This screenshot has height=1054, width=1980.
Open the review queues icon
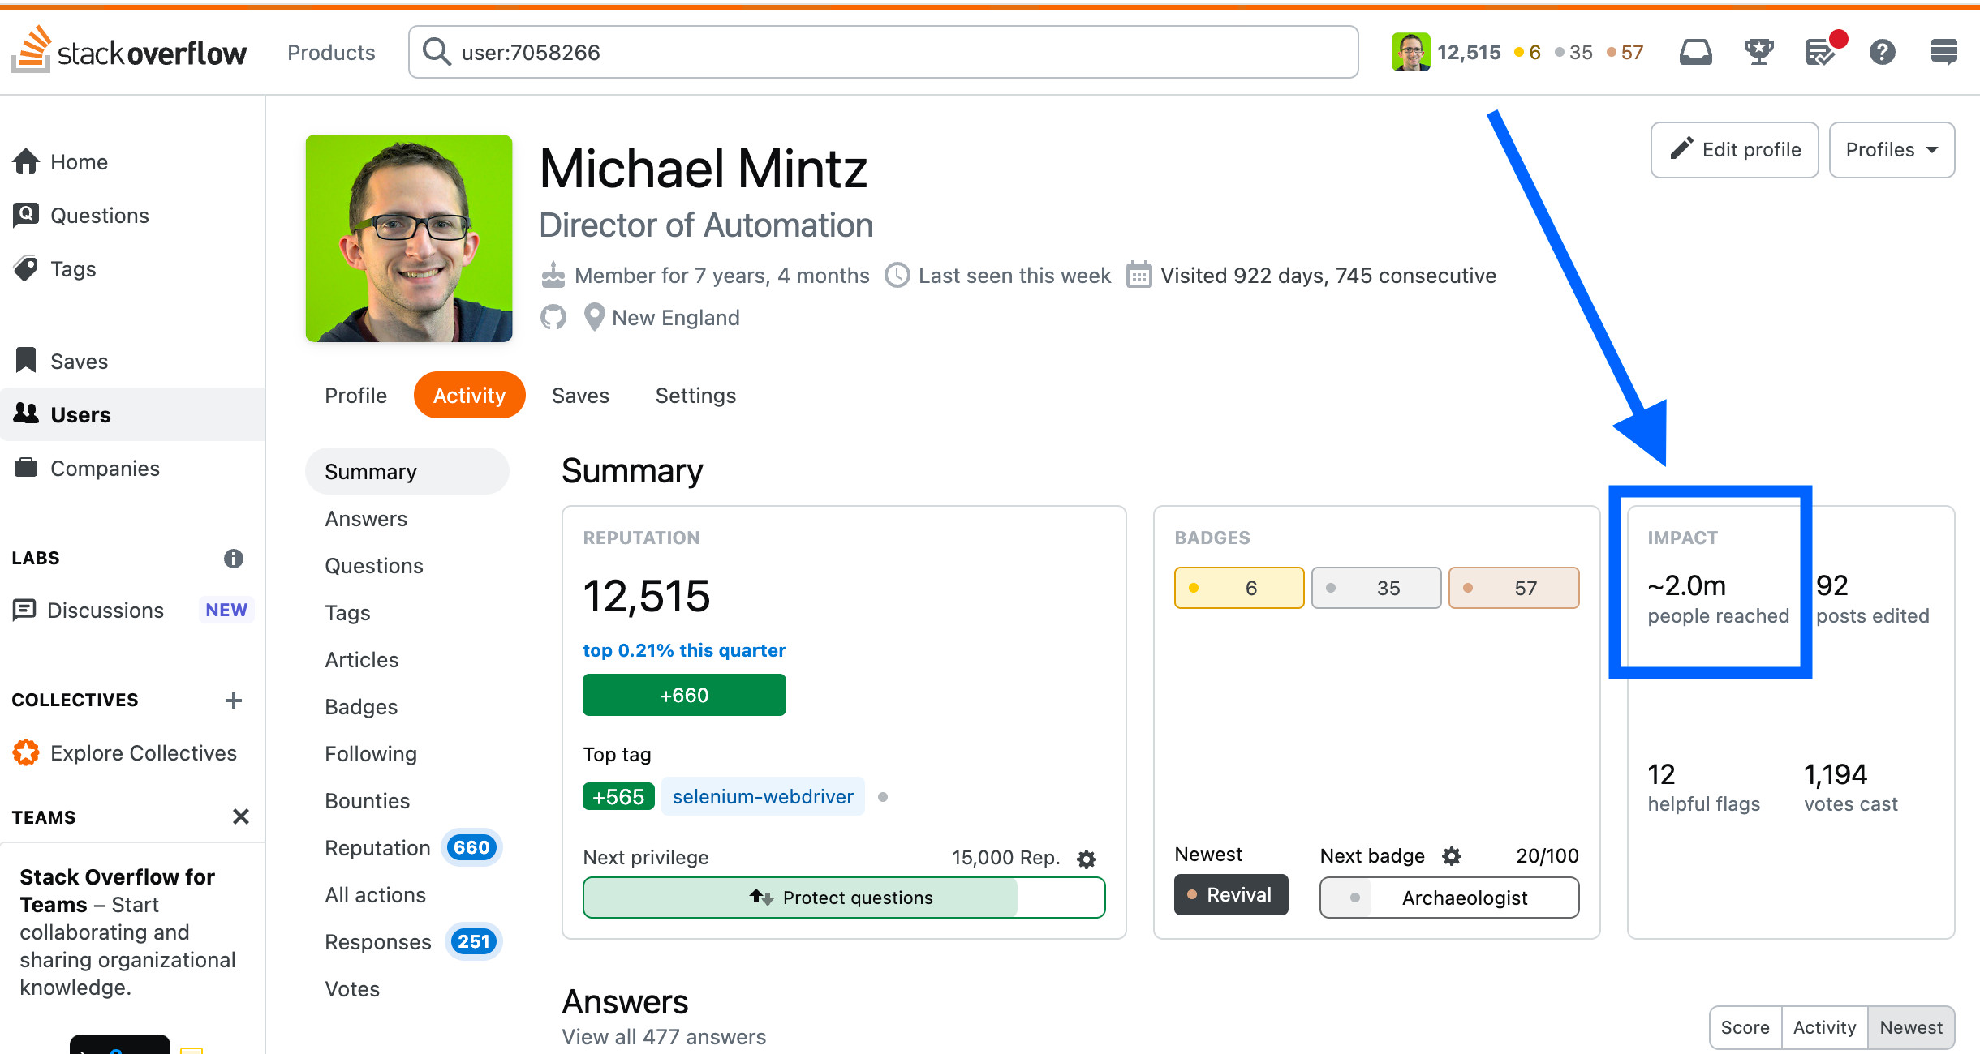click(x=1822, y=53)
